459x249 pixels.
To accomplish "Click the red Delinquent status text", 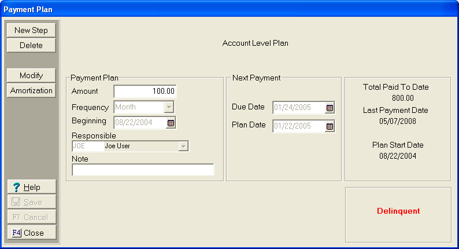I will pyautogui.click(x=398, y=211).
